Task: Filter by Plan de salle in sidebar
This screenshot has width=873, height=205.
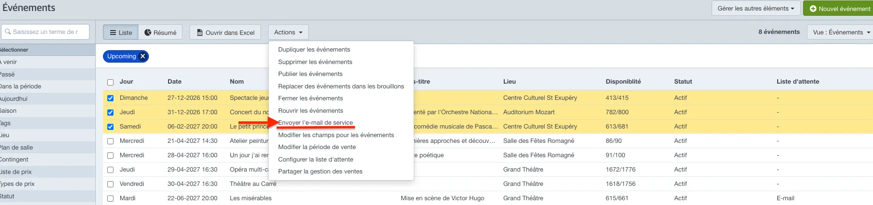Action: (16, 147)
